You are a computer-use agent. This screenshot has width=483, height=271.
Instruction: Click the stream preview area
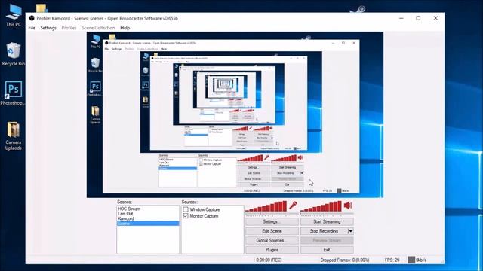235,114
